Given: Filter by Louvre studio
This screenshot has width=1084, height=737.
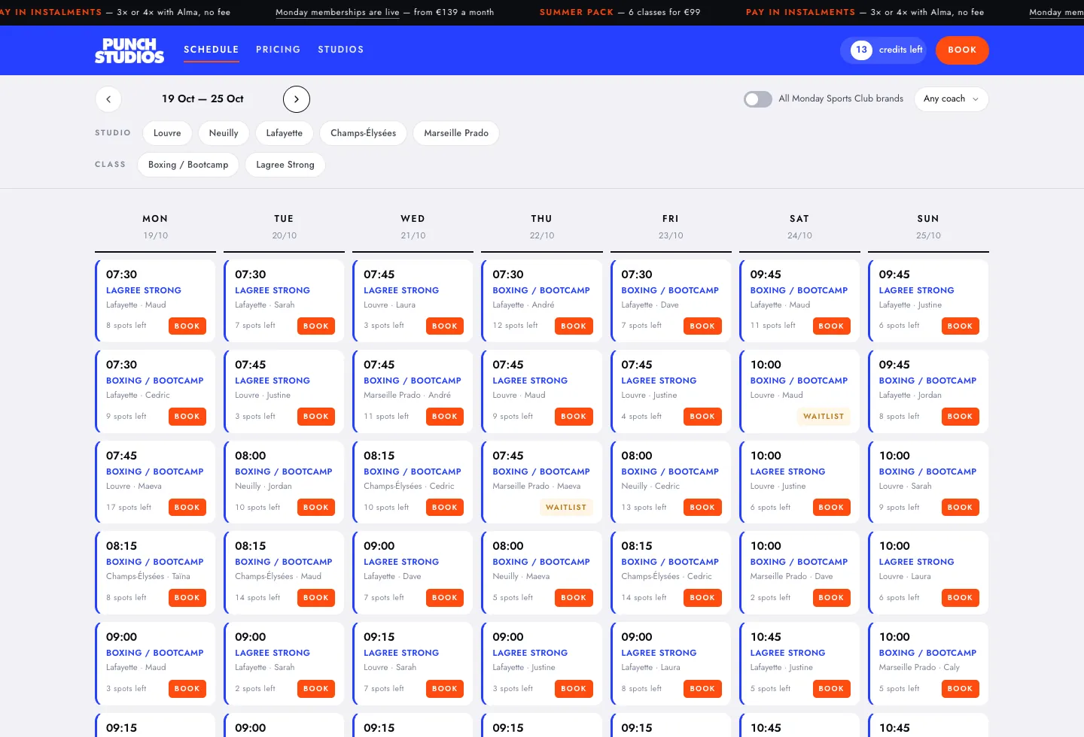Looking at the screenshot, I should (167, 133).
